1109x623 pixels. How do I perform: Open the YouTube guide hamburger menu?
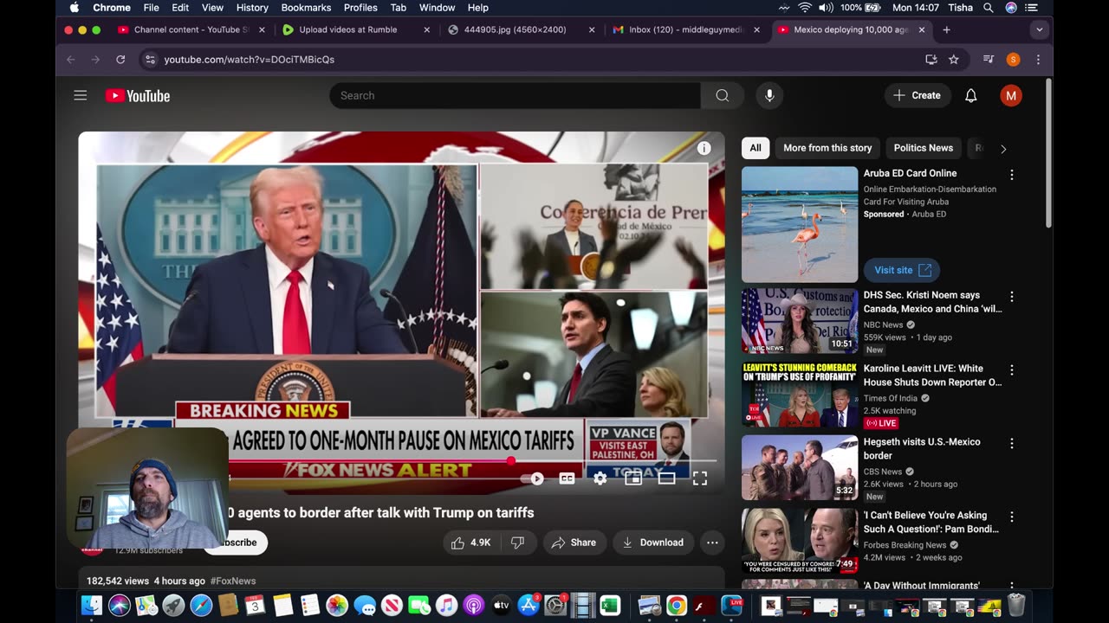pos(81,95)
